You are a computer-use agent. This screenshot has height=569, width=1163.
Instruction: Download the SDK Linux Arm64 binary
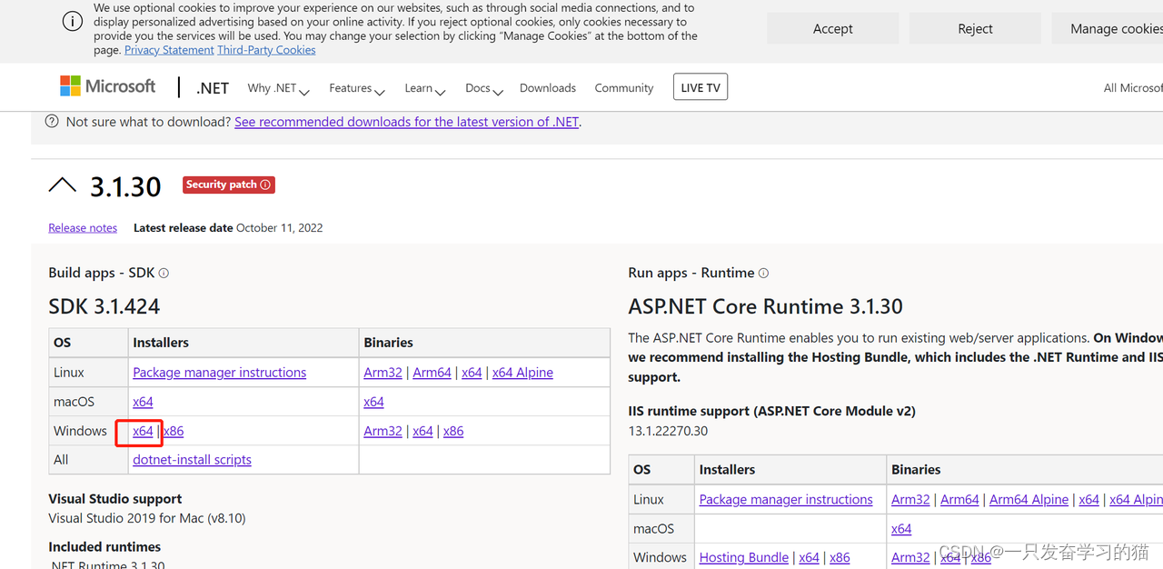[432, 373]
